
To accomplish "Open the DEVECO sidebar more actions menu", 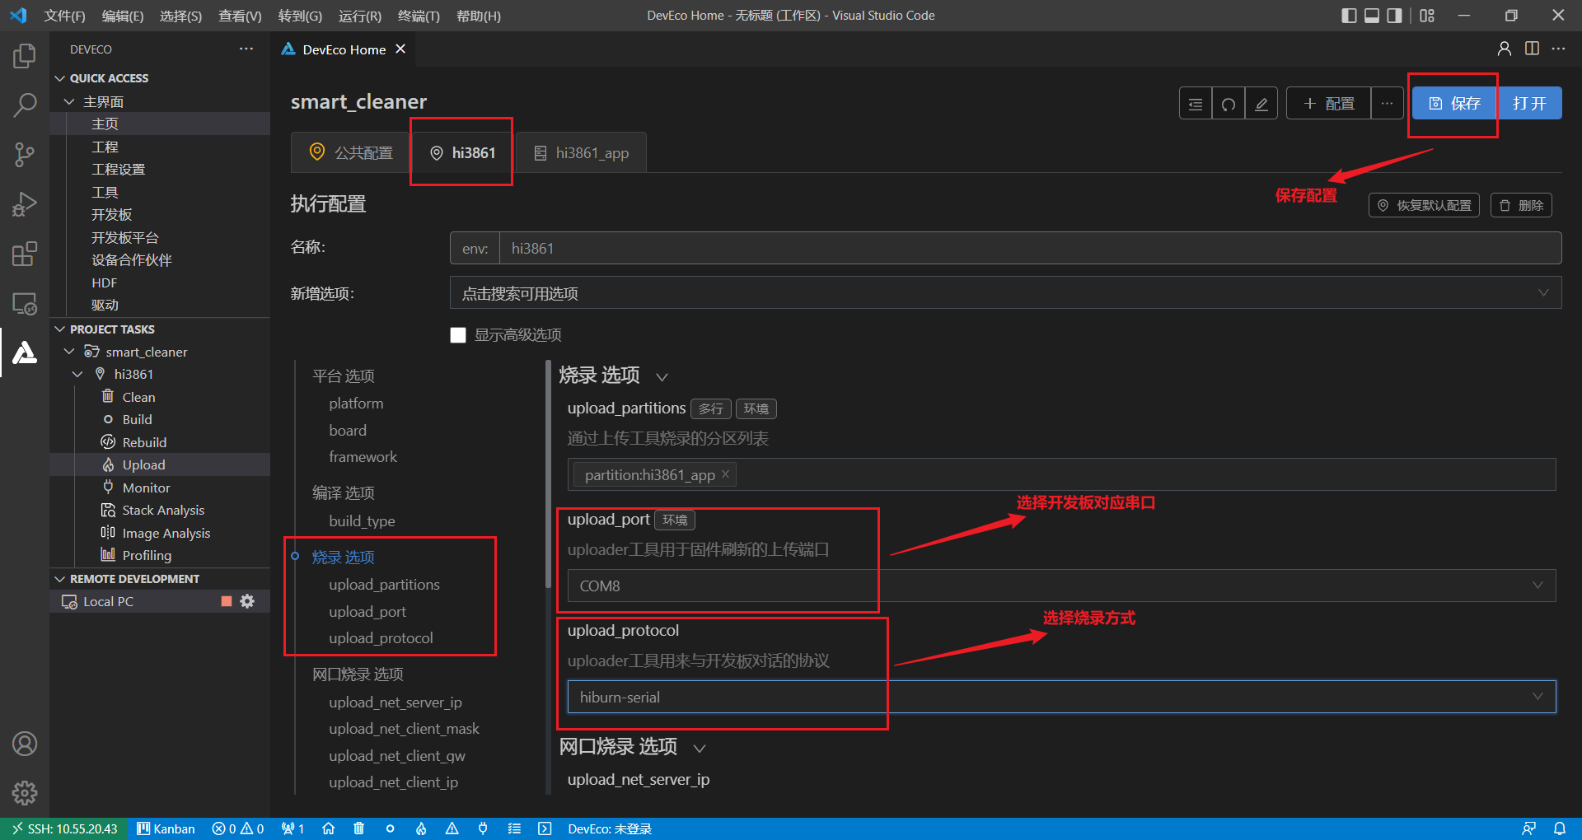I will coord(246,49).
